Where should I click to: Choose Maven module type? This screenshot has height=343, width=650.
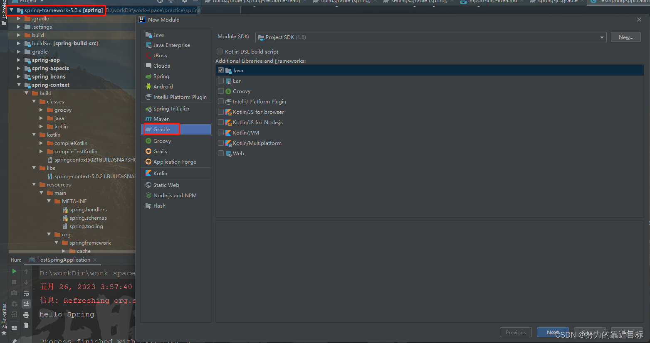[176, 119]
